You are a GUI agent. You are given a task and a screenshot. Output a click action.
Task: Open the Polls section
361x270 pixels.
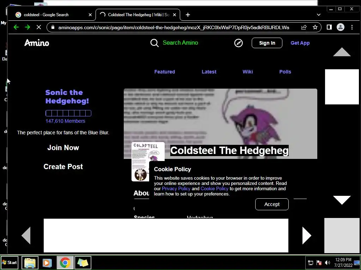click(285, 72)
